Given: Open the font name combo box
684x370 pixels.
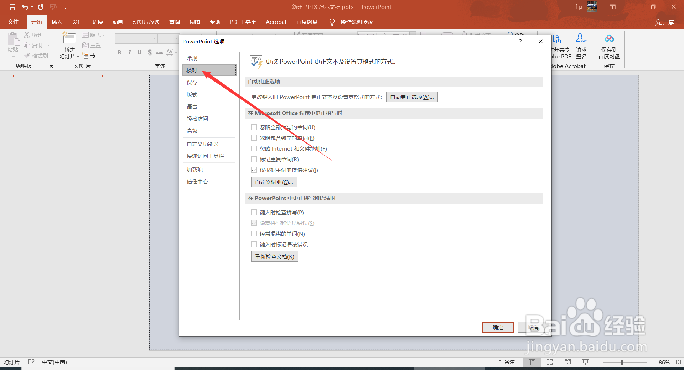Looking at the screenshot, I should click(136, 38).
